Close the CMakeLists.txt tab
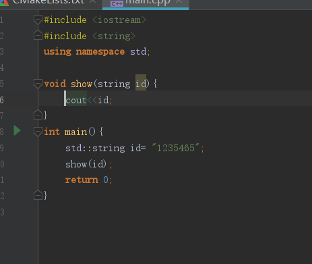Viewport: 312px width, 264px height. [92, 2]
